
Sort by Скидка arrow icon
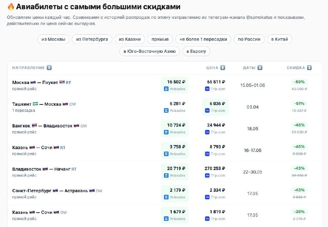(309, 68)
